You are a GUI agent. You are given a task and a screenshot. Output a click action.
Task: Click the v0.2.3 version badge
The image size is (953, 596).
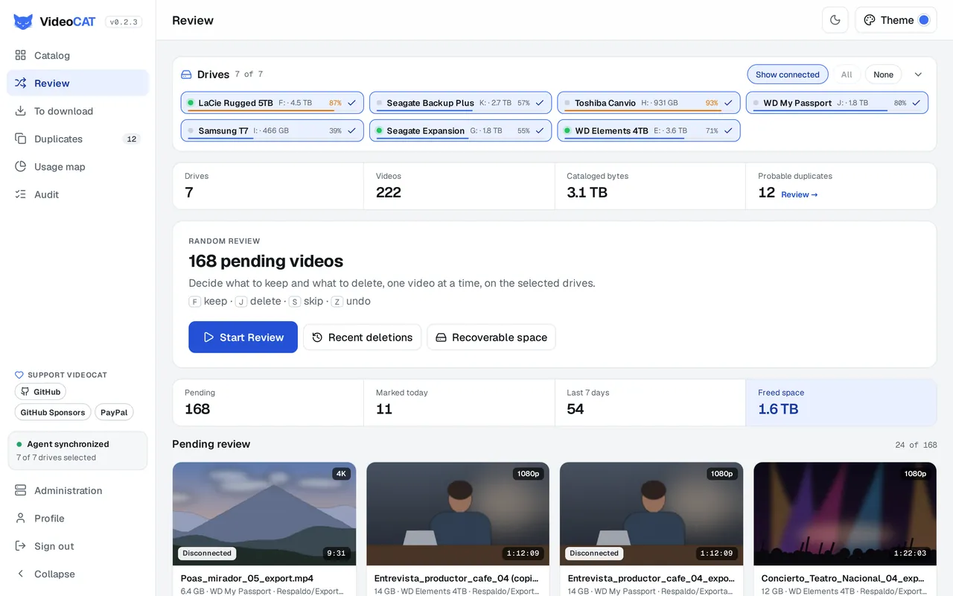(x=124, y=22)
